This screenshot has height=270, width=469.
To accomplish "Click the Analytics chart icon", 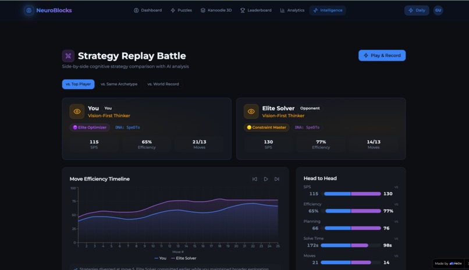I will [282, 10].
